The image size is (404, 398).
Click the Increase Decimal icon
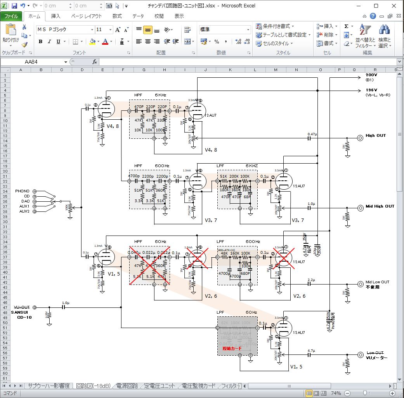(238, 41)
